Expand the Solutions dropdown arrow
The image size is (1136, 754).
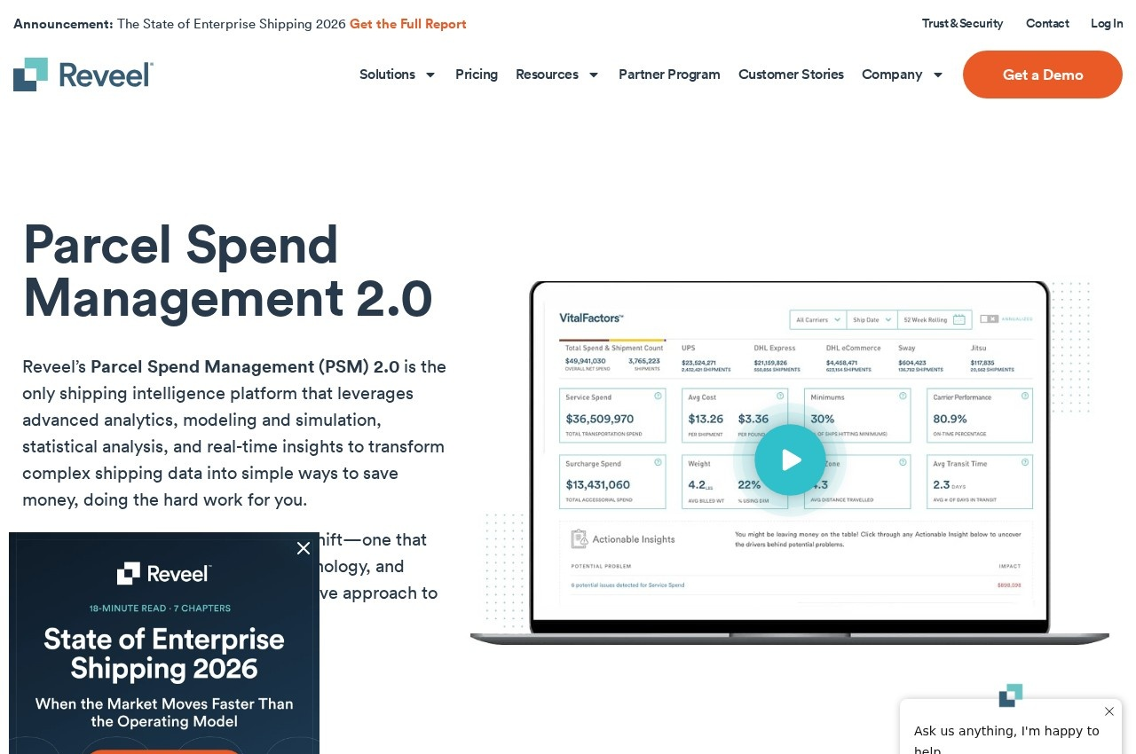pyautogui.click(x=430, y=75)
